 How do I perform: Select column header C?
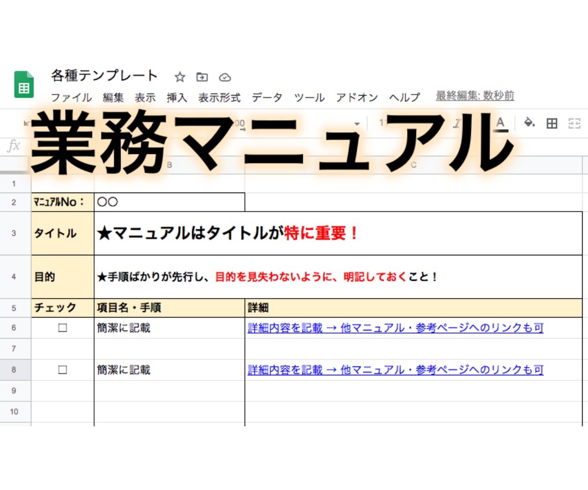[414, 165]
